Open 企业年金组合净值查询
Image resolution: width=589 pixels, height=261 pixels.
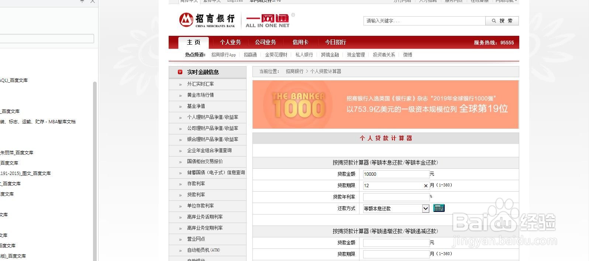(209, 151)
